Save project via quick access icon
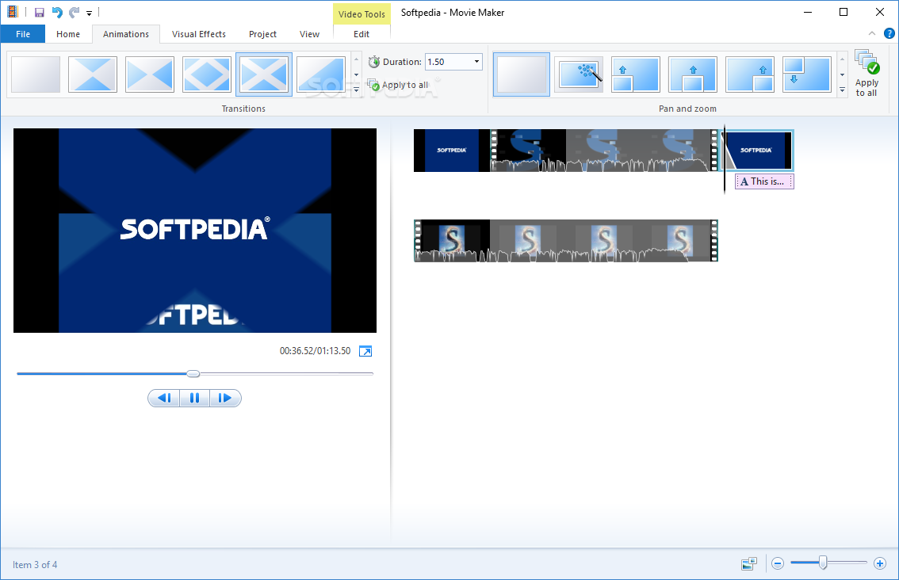899x580 pixels. [x=39, y=12]
